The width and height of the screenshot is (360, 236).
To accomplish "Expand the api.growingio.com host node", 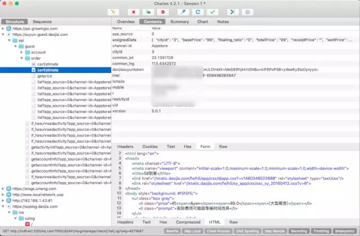I will point(3,29).
